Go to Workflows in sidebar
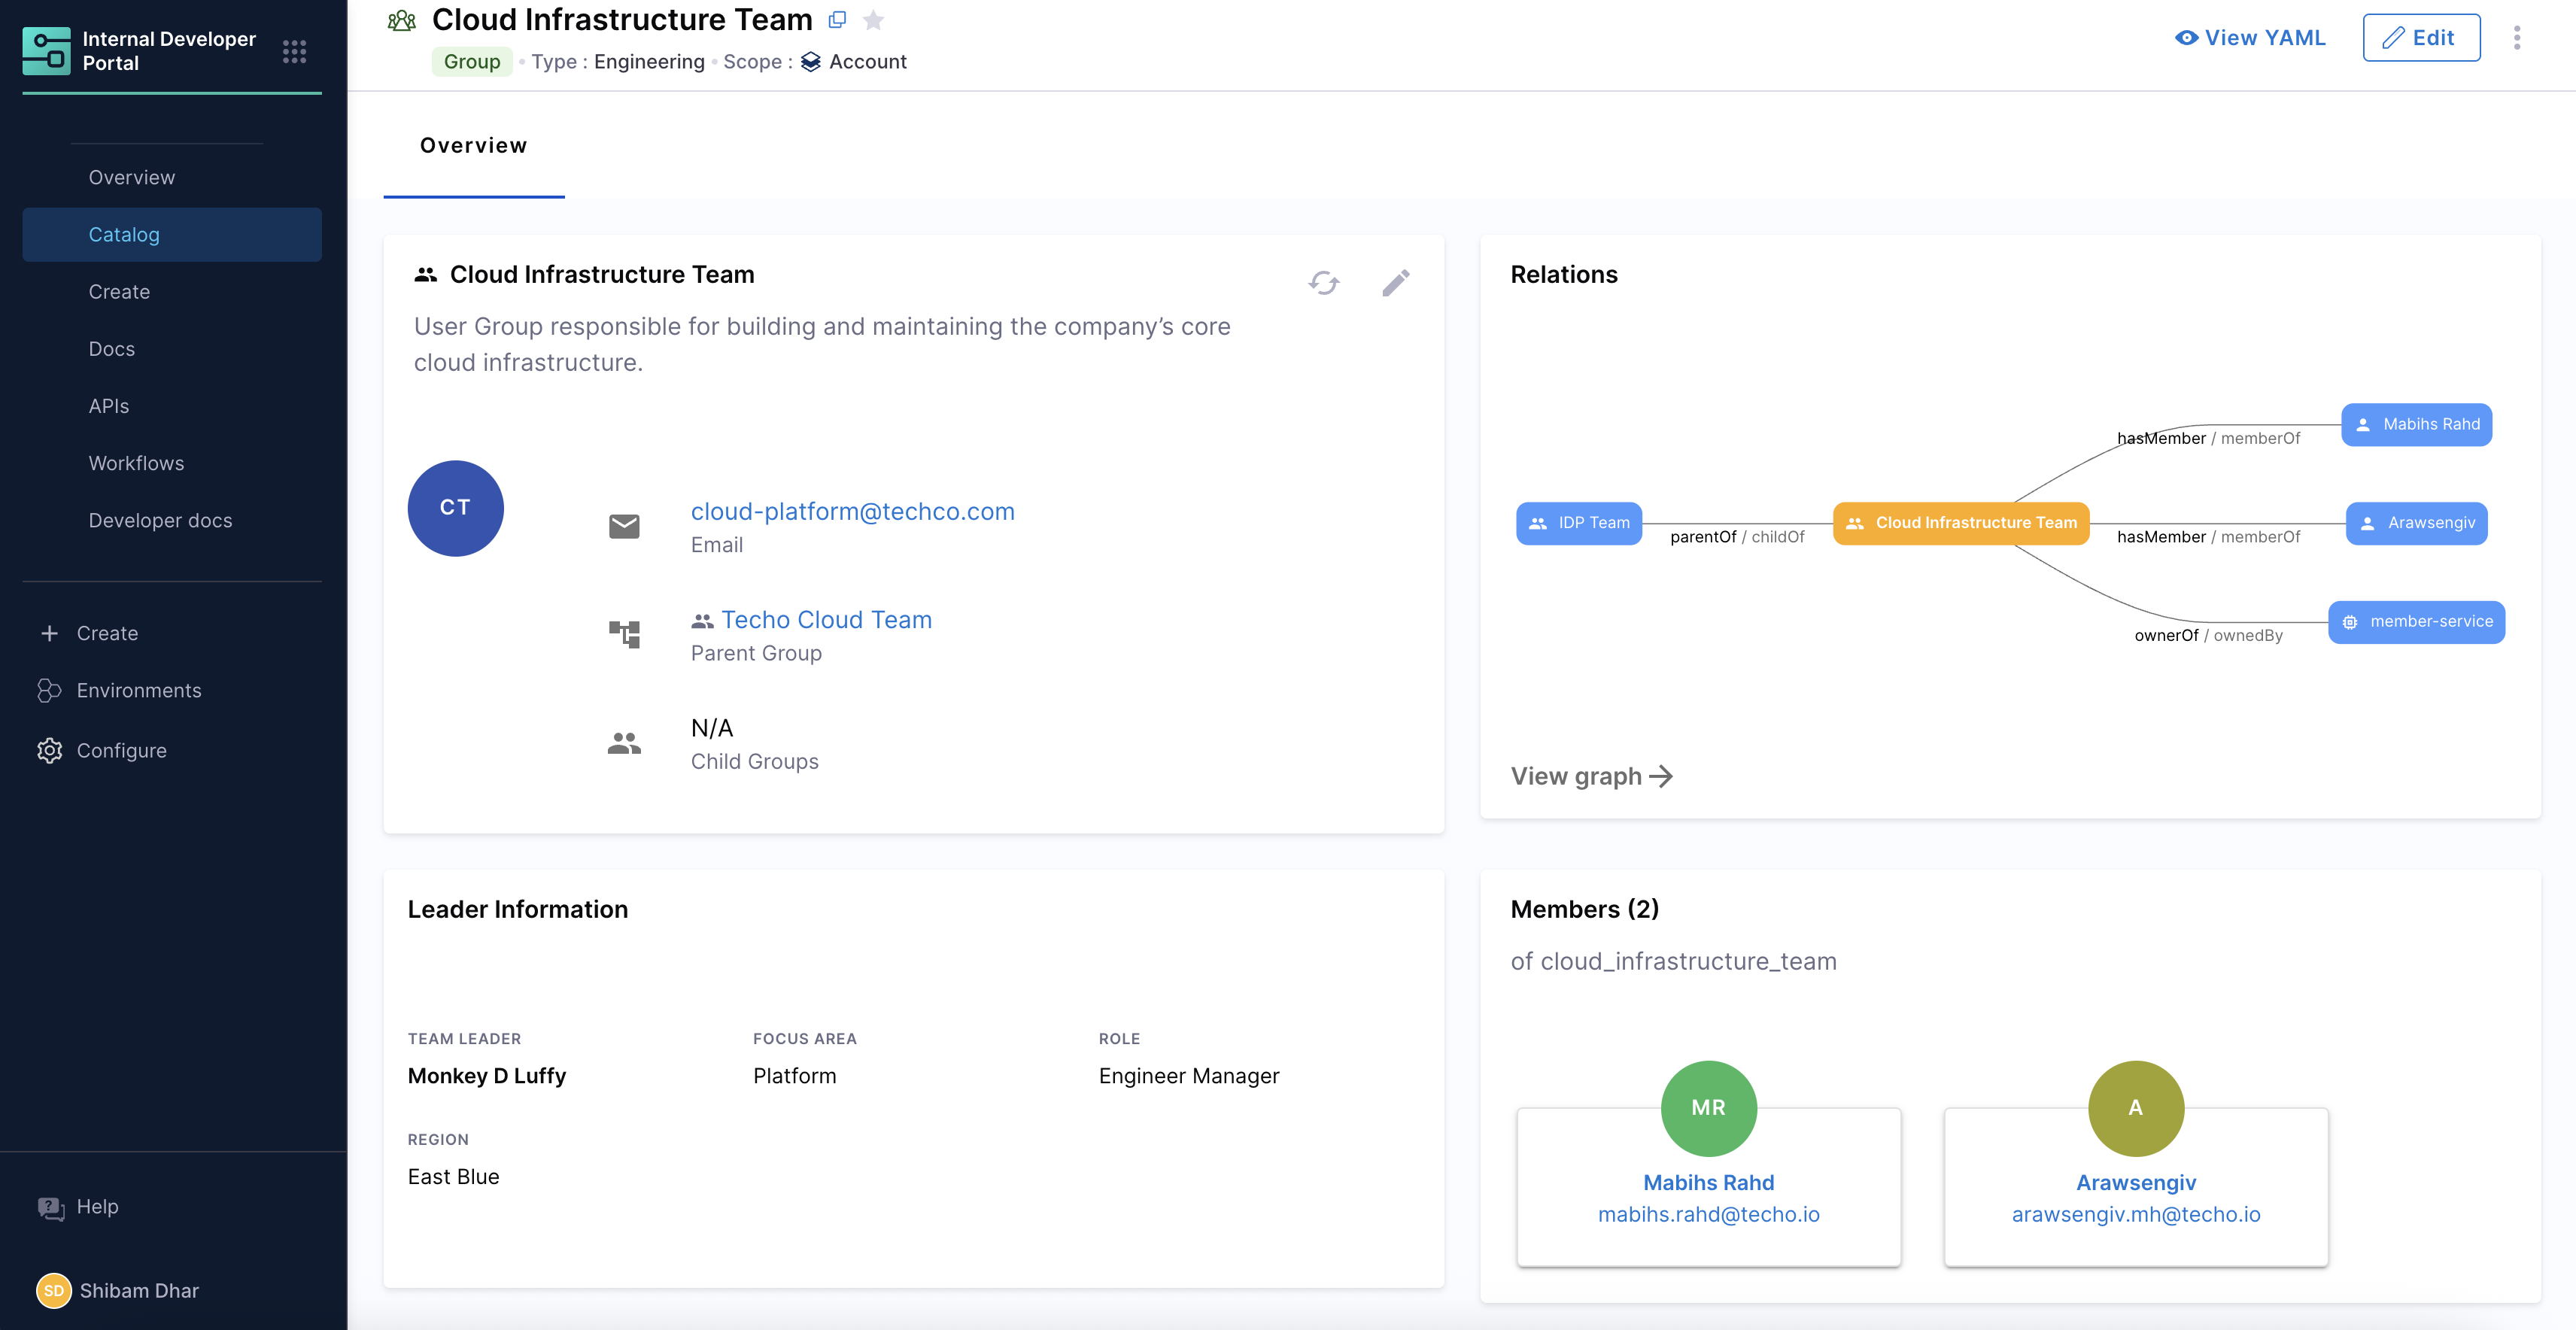This screenshot has height=1330, width=2576. (136, 464)
